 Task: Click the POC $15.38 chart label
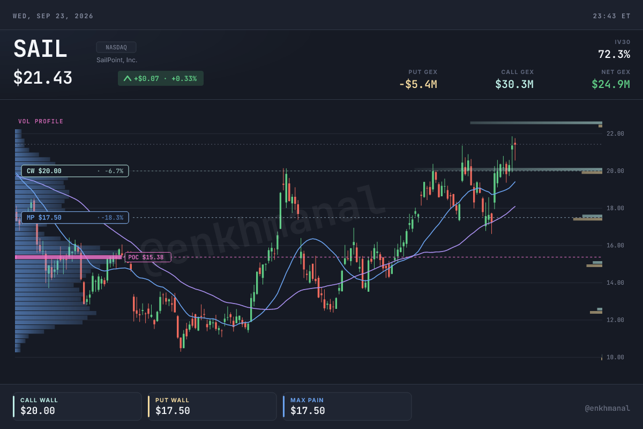point(148,257)
